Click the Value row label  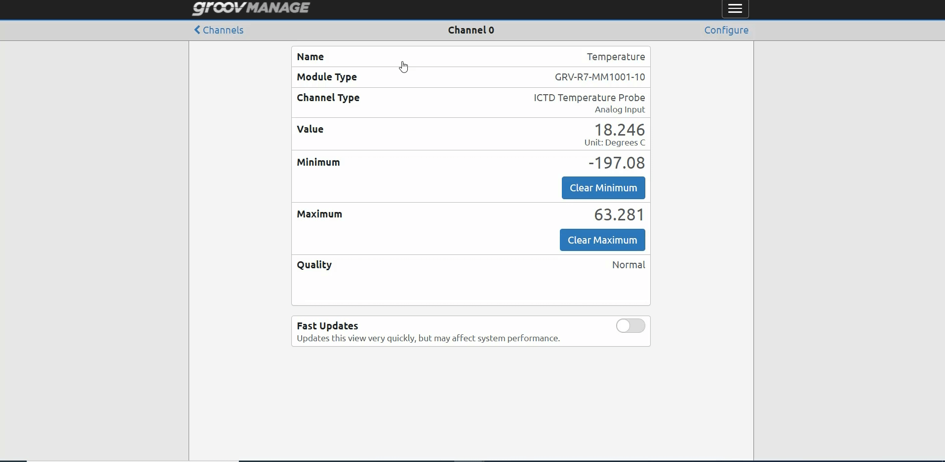(310, 129)
